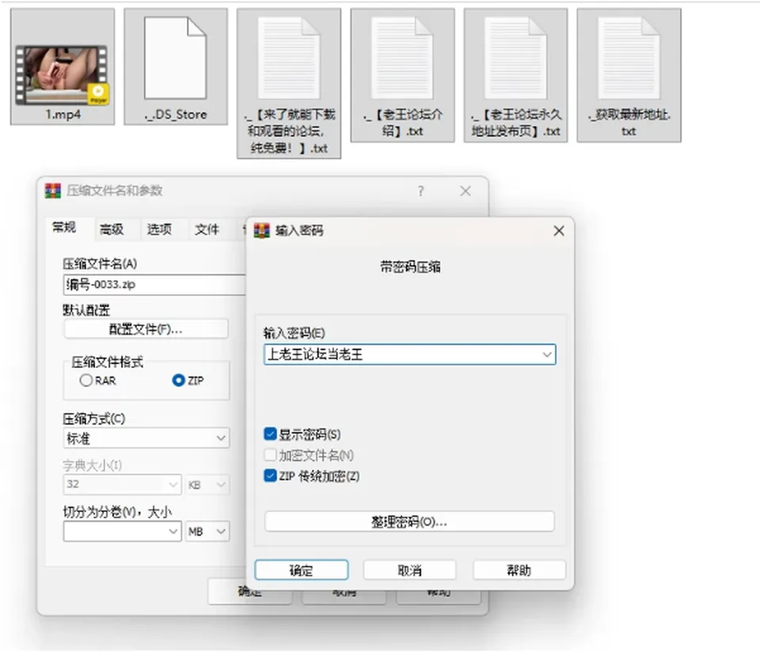
Task: Open the MB unit dropdown
Action: tap(207, 532)
